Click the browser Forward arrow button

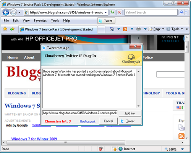click(x=13, y=12)
